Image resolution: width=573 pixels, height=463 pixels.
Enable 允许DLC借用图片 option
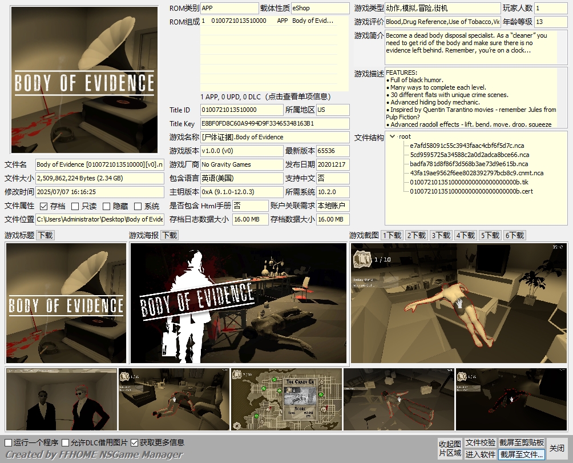pyautogui.click(x=66, y=442)
